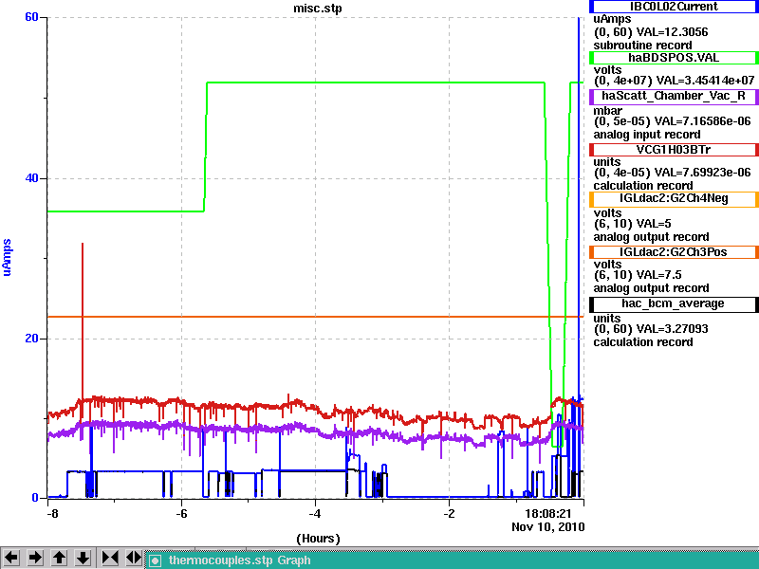
Task: Click the -6 hours axis tick label
Action: coord(181,514)
